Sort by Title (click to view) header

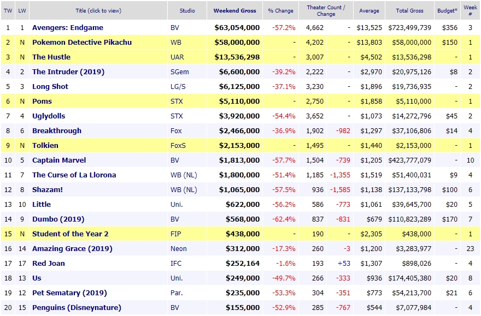(98, 11)
